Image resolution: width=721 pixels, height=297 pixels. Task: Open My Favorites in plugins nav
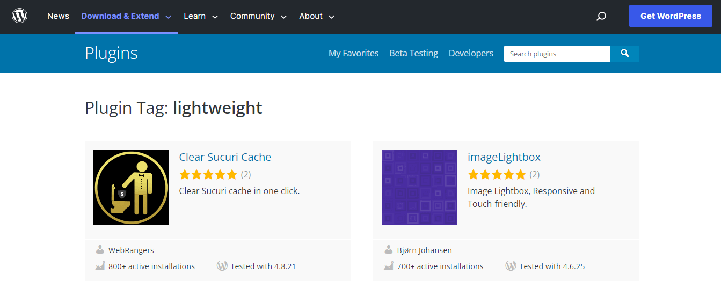coord(354,54)
